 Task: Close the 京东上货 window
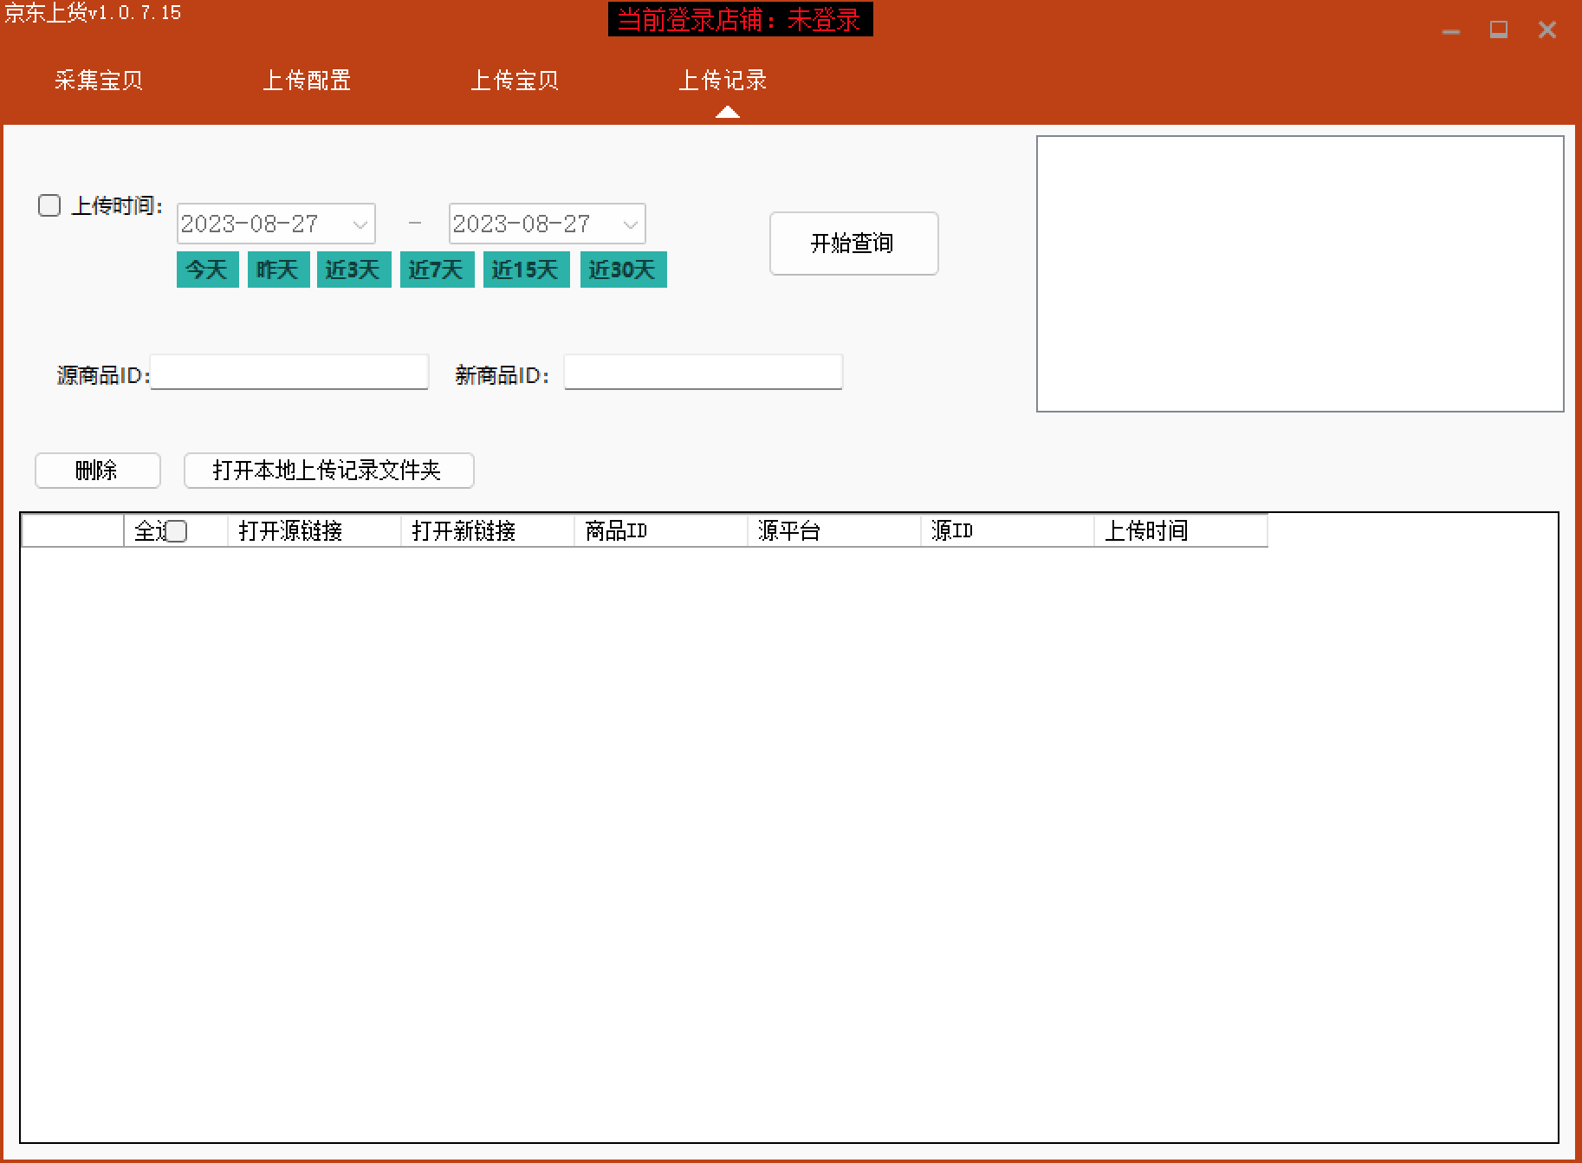pos(1547,30)
